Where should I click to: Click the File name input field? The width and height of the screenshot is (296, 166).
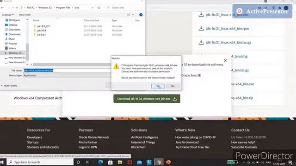tap(67, 71)
